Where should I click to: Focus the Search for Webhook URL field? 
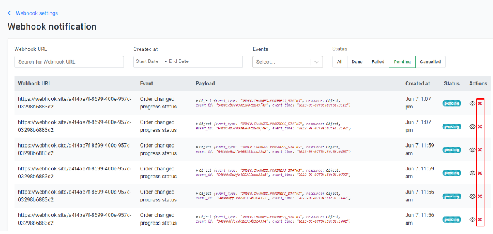(x=69, y=62)
